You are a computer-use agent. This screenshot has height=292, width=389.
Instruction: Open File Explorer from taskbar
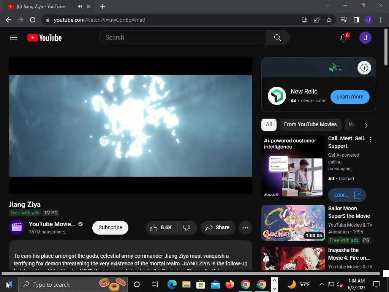(x=186, y=284)
